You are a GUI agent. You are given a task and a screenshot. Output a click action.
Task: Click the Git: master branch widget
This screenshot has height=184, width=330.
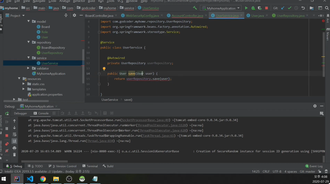click(307, 172)
